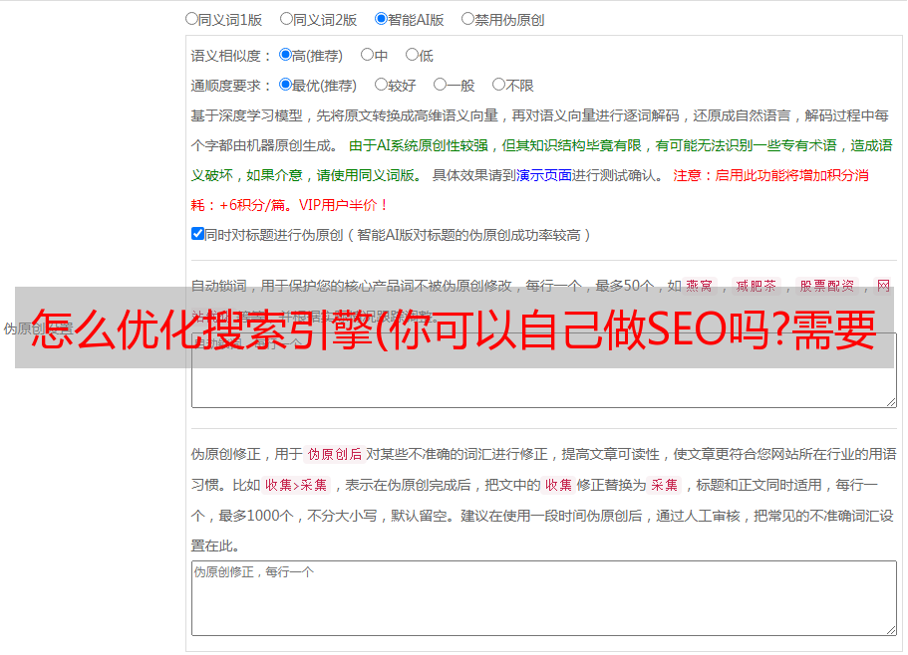Set 通顺度要求 to 不限
The width and height of the screenshot is (908, 655).
pos(498,85)
